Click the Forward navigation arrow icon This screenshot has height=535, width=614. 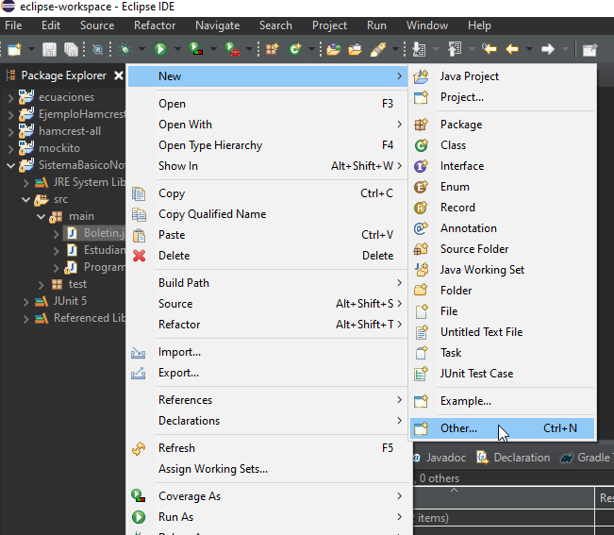pyautogui.click(x=547, y=49)
